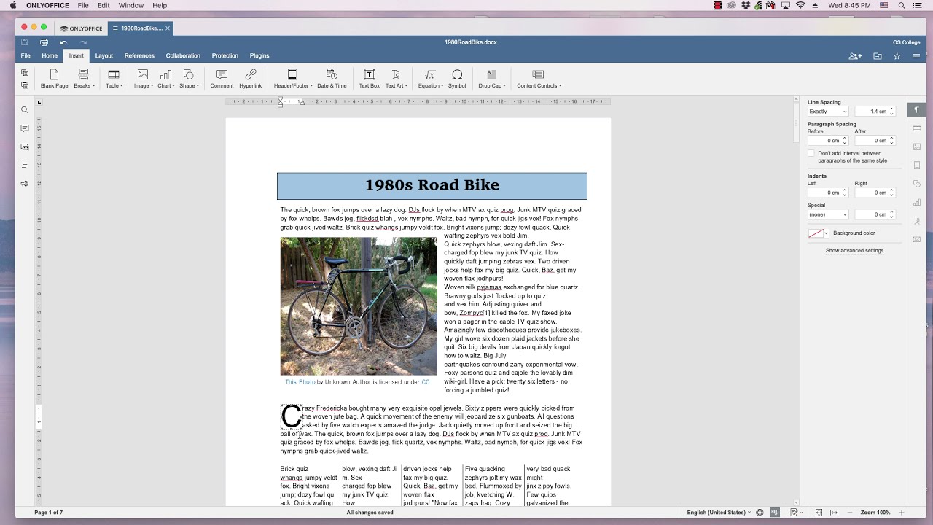Undo the last action
The width and height of the screenshot is (933, 525).
(63, 42)
